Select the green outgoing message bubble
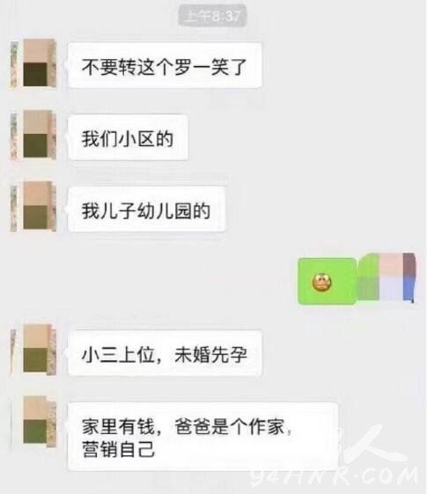Viewport: 427px width, 494px height. click(x=328, y=281)
